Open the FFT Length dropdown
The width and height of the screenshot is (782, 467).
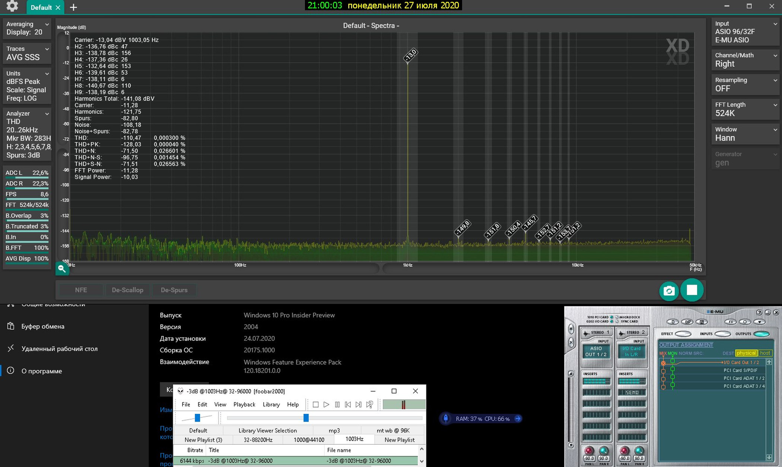click(746, 109)
